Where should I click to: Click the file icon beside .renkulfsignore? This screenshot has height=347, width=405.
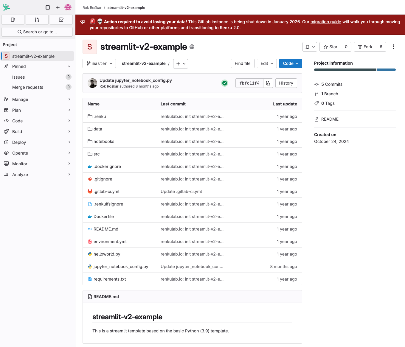[x=90, y=204]
